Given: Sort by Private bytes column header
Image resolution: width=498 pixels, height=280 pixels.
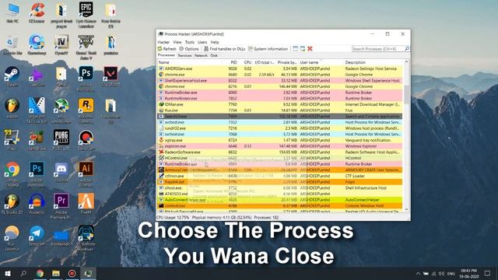Looking at the screenshot, I should [287, 62].
